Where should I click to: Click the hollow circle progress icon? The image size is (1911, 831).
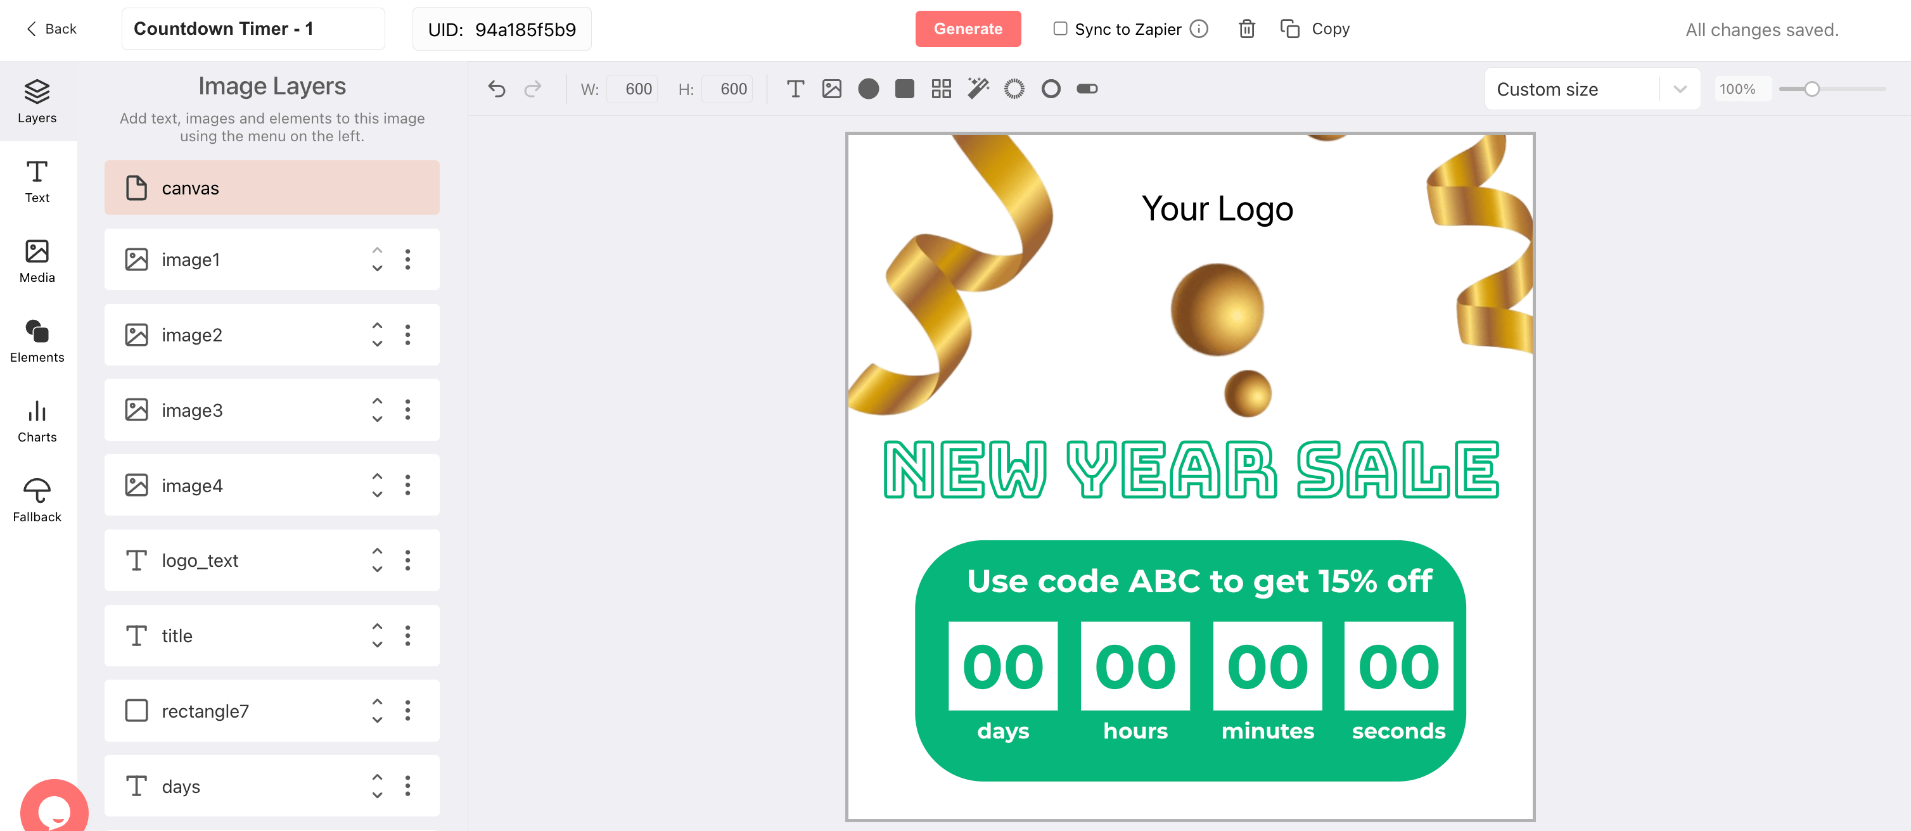pyautogui.click(x=1051, y=89)
